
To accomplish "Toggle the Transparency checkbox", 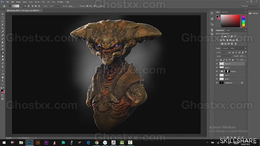I will pyautogui.click(x=94, y=6).
